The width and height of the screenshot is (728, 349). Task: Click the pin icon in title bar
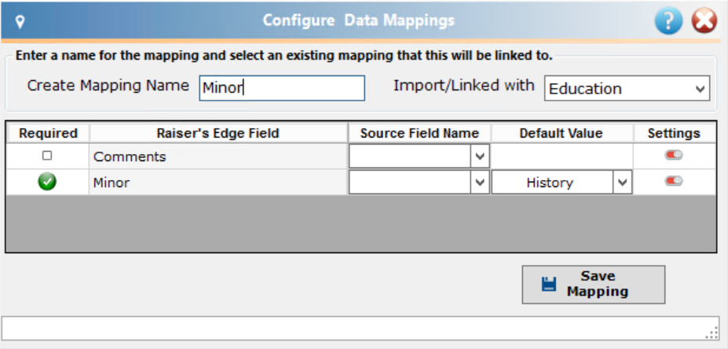pos(20,21)
